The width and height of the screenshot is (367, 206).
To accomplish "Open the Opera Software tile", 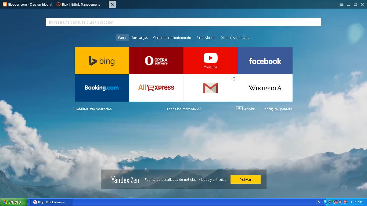I will click(x=156, y=60).
